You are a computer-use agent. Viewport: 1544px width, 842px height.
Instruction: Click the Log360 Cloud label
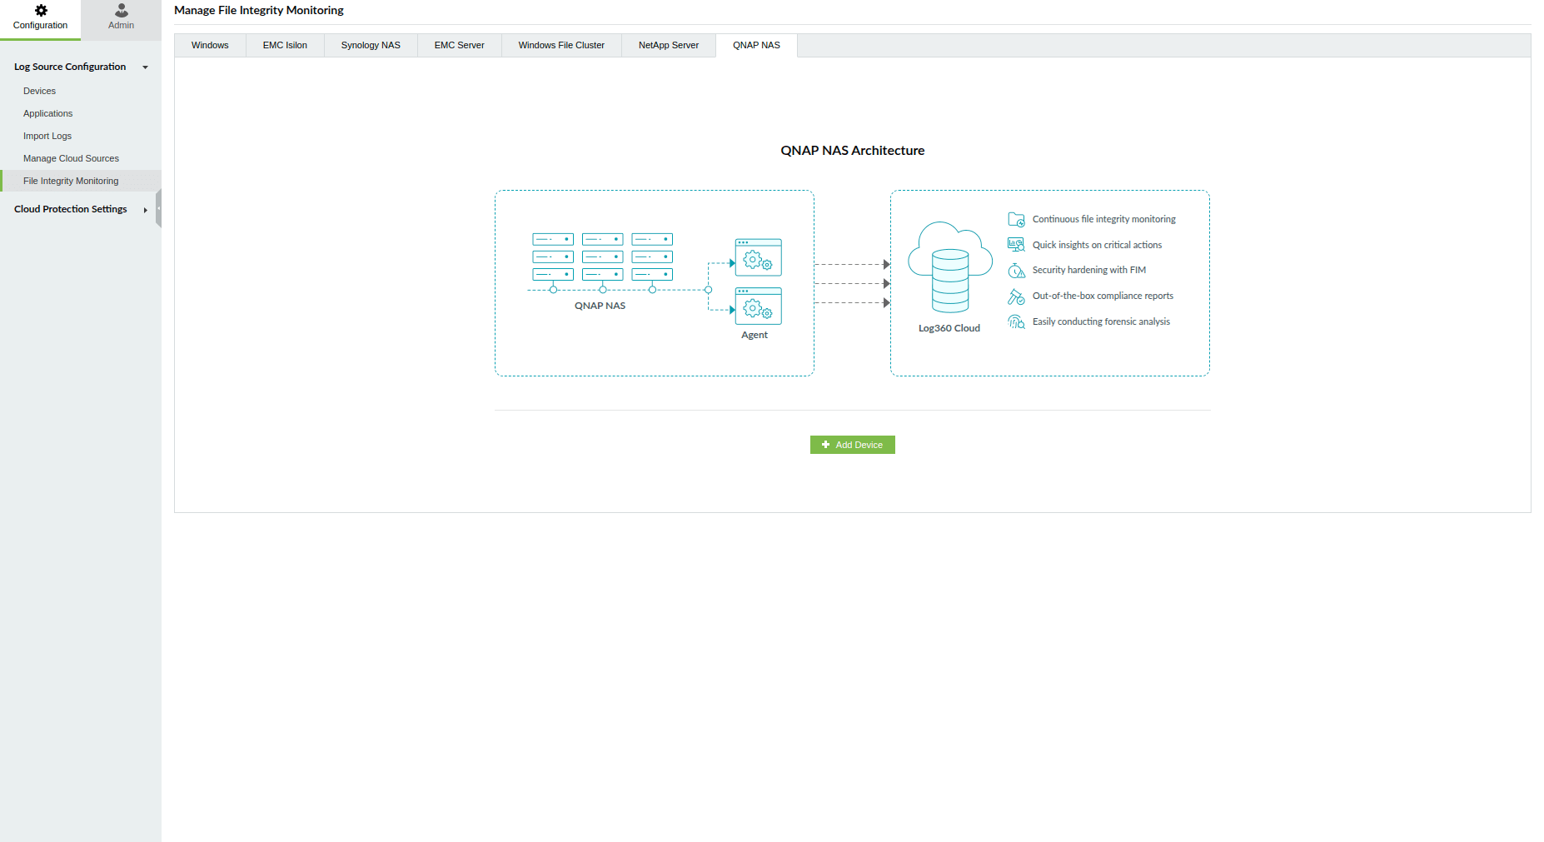click(949, 328)
